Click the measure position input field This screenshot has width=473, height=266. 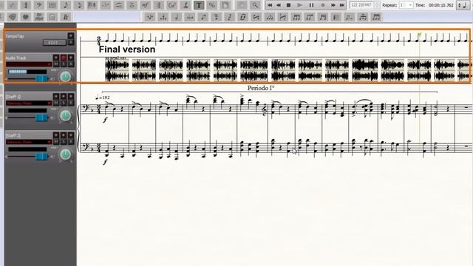click(361, 5)
